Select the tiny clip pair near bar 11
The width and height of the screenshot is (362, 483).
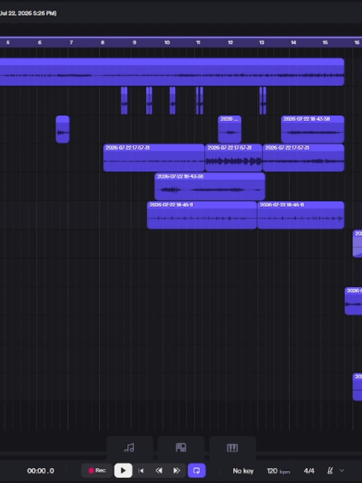coord(200,101)
